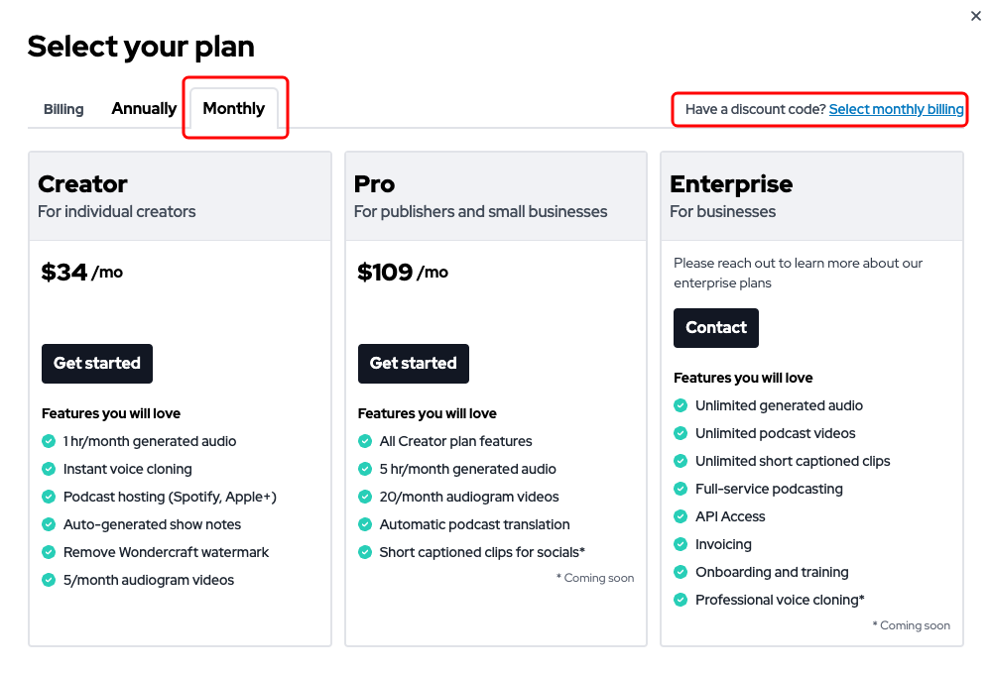Click Get started under Creator plan
Screen dimensions: 991x674
click(97, 364)
